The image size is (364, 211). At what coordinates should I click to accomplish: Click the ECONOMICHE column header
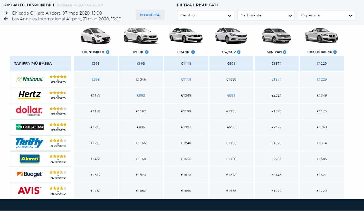[93, 52]
